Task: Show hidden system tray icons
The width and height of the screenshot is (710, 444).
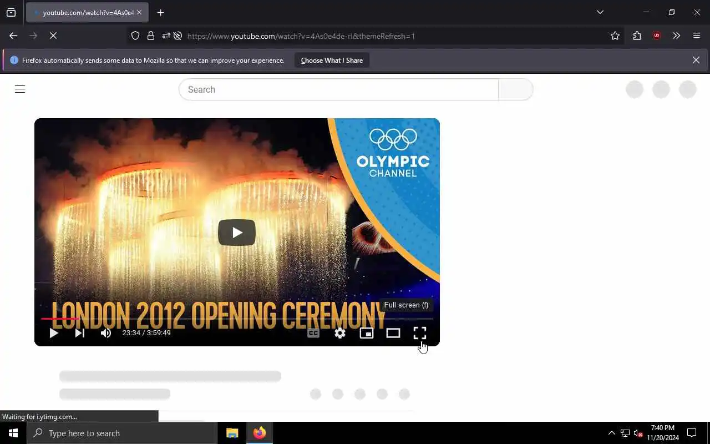Action: tap(612, 433)
